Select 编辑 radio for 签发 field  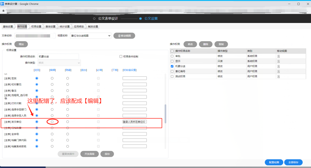(x=52, y=78)
